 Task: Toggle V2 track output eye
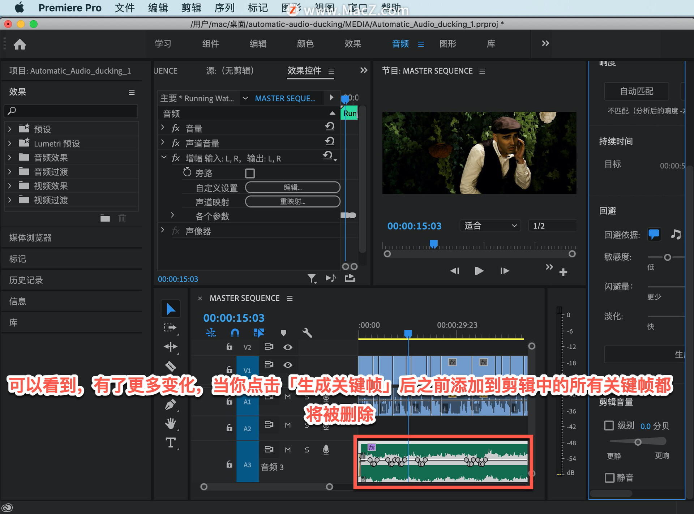(288, 347)
